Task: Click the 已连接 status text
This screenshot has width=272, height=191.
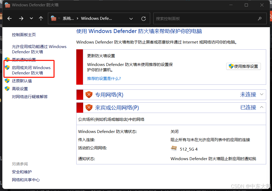Action: point(248,108)
